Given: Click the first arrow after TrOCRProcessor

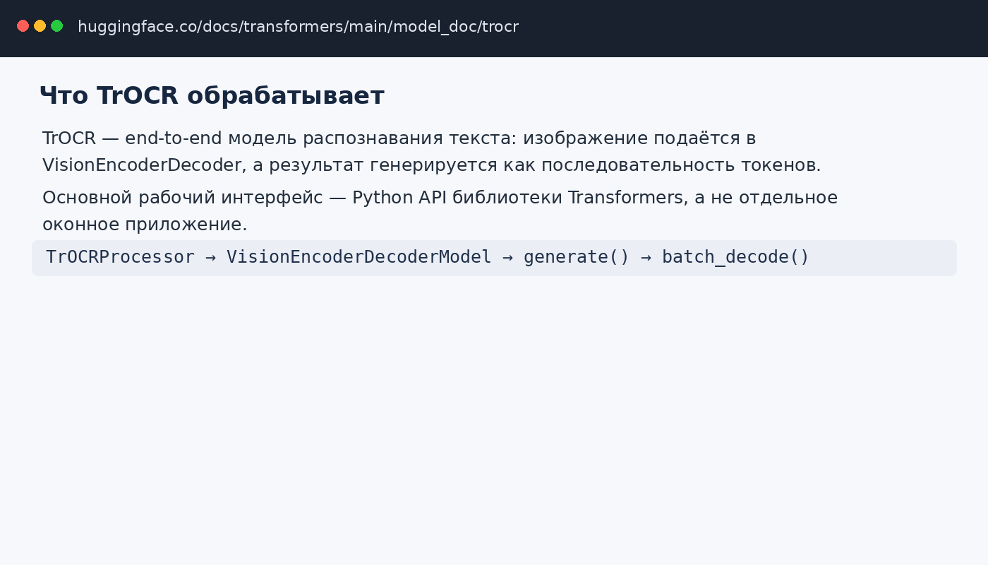Looking at the screenshot, I should [210, 257].
